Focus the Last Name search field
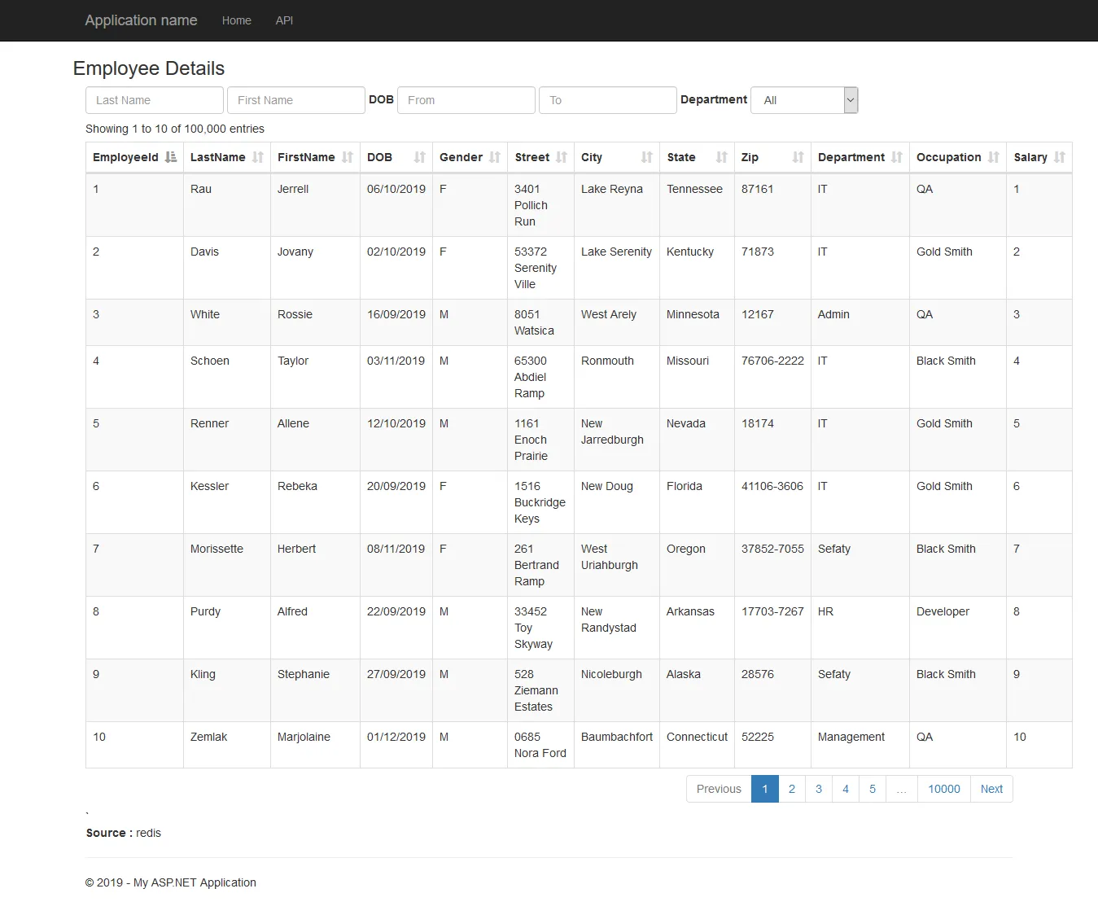Image resolution: width=1098 pixels, height=915 pixels. tap(155, 100)
